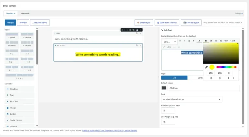Apply bold formatting in the Rich Text toolbar
Image resolution: width=249 pixels, height=137 pixels.
[x=180, y=41]
